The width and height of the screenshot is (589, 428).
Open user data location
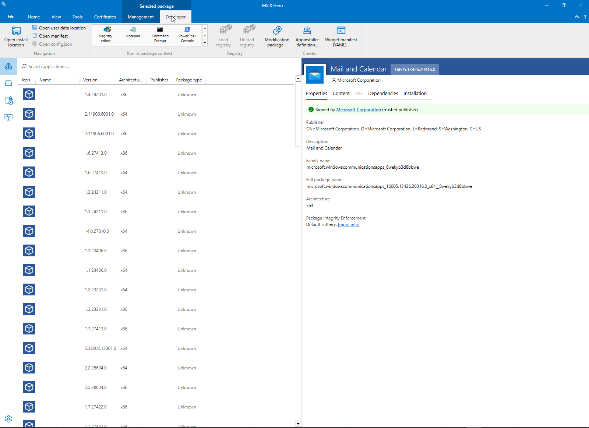pos(59,28)
